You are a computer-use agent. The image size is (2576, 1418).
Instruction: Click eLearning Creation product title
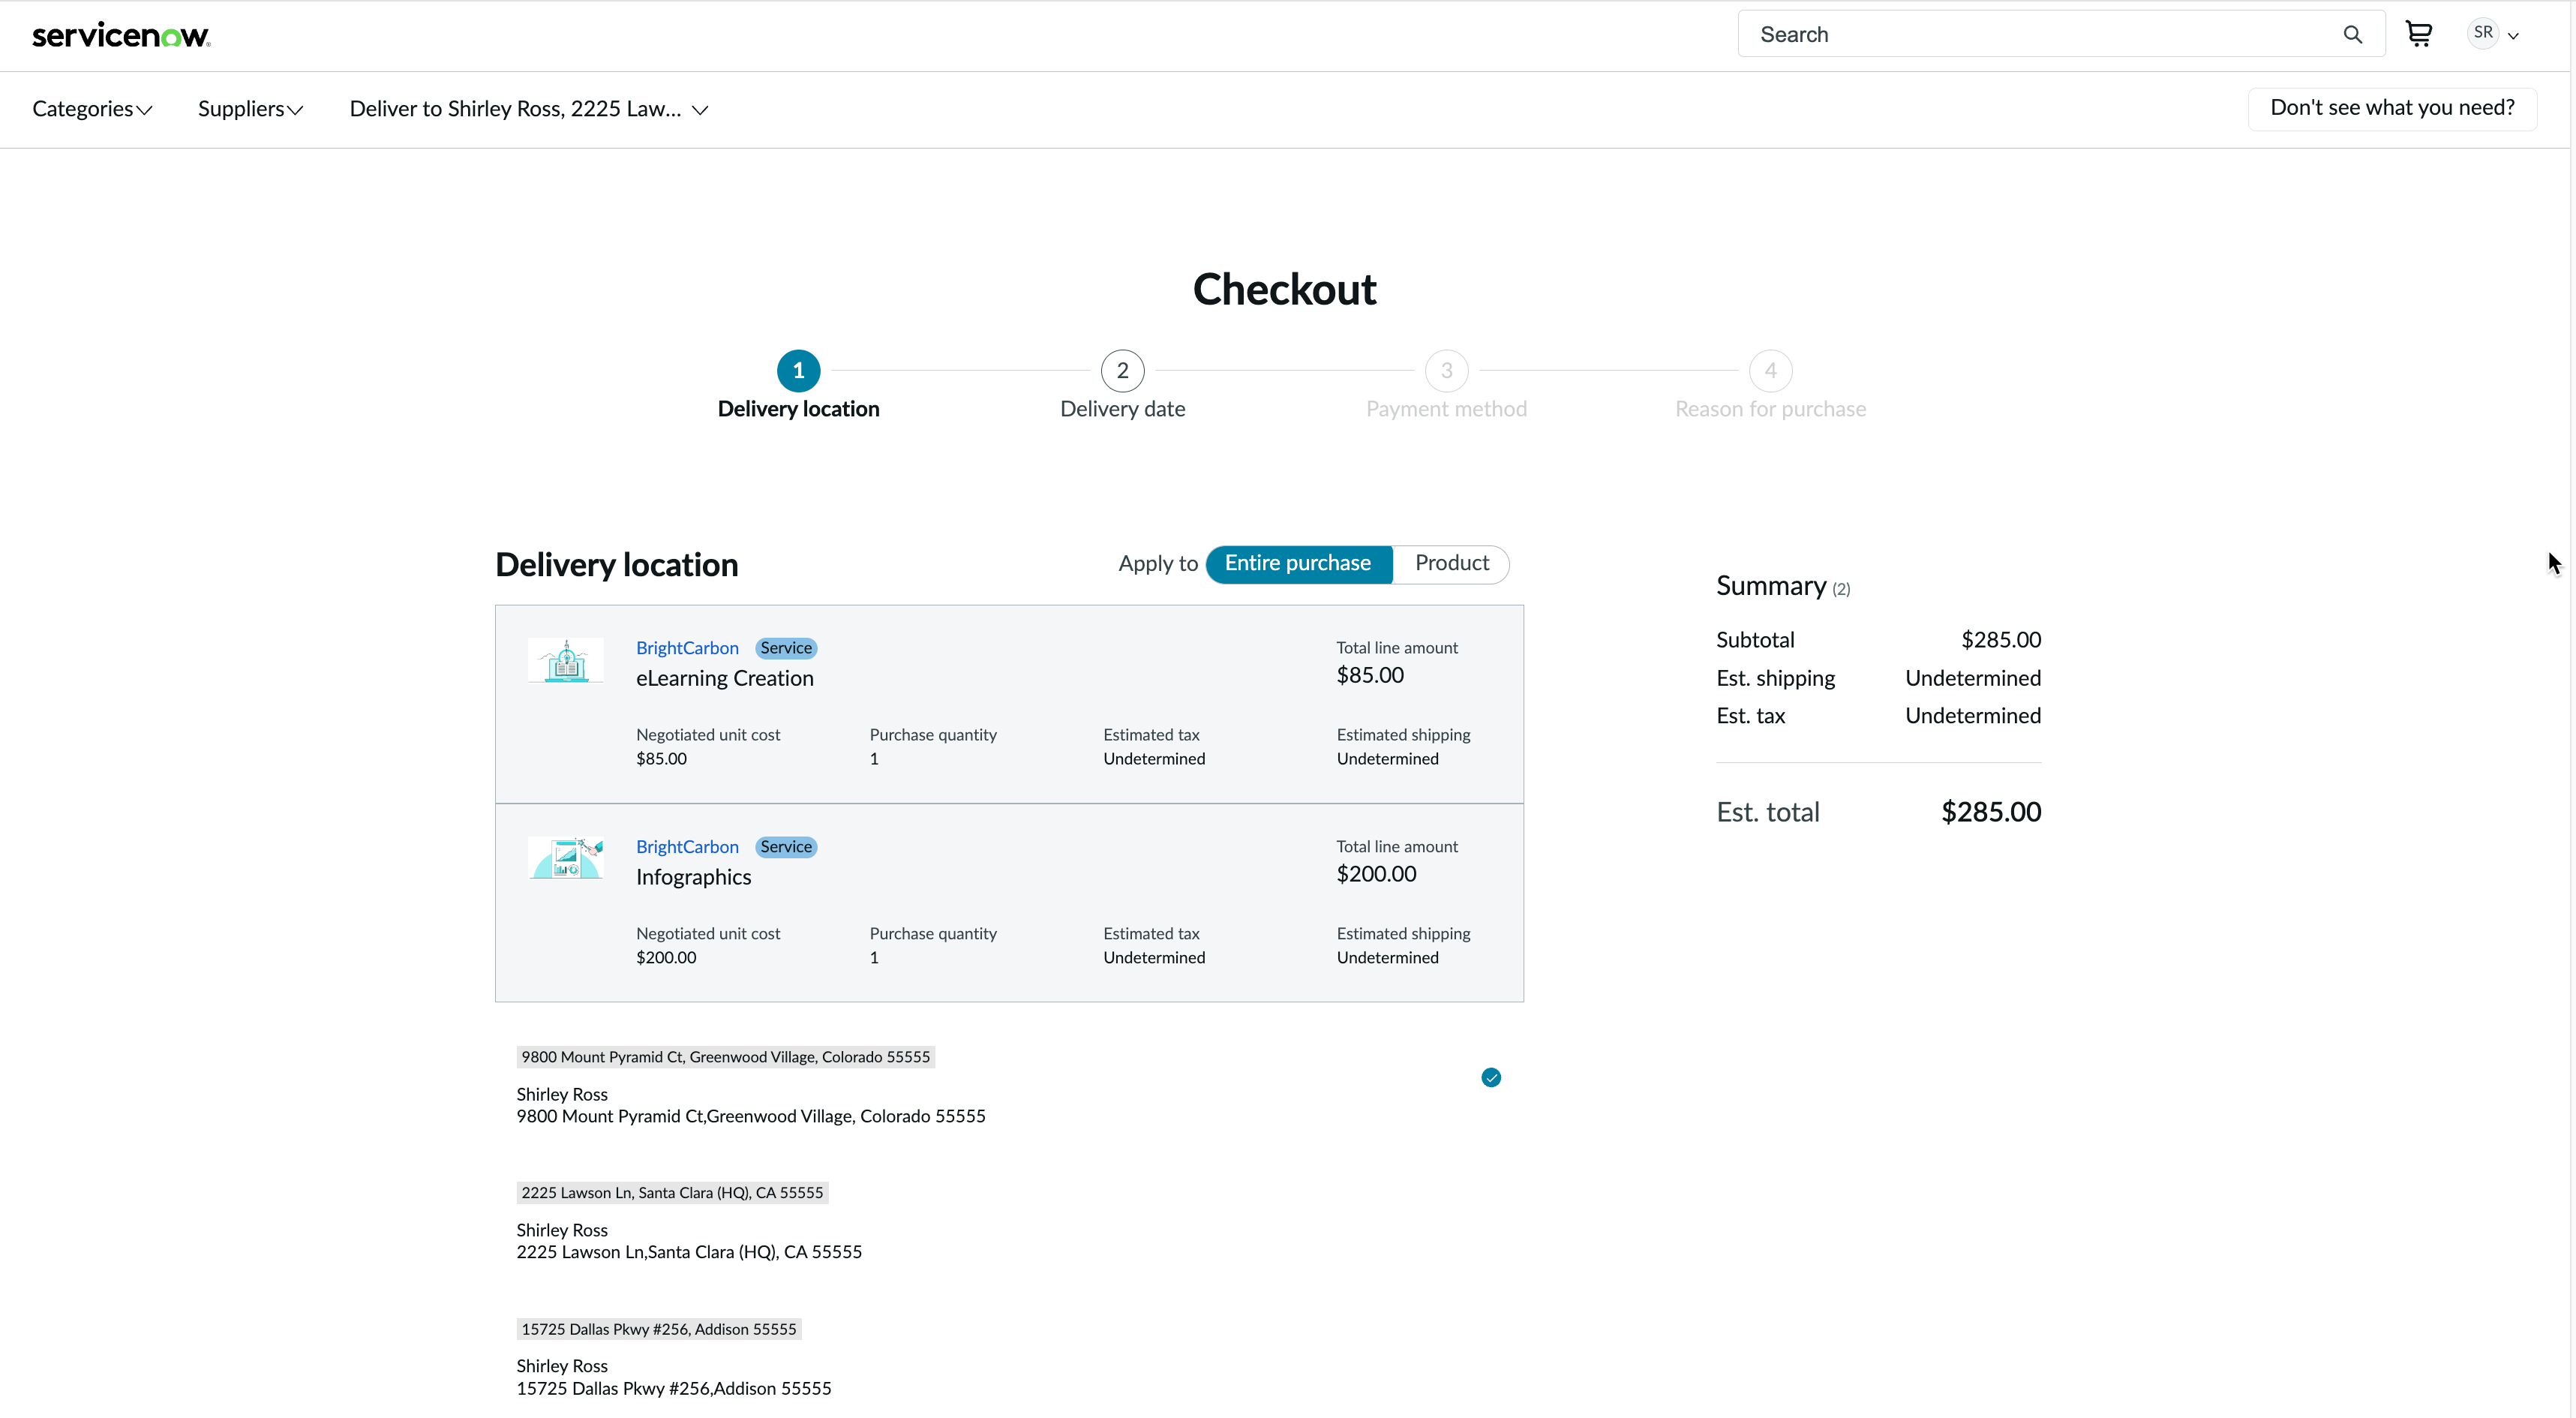click(x=724, y=678)
